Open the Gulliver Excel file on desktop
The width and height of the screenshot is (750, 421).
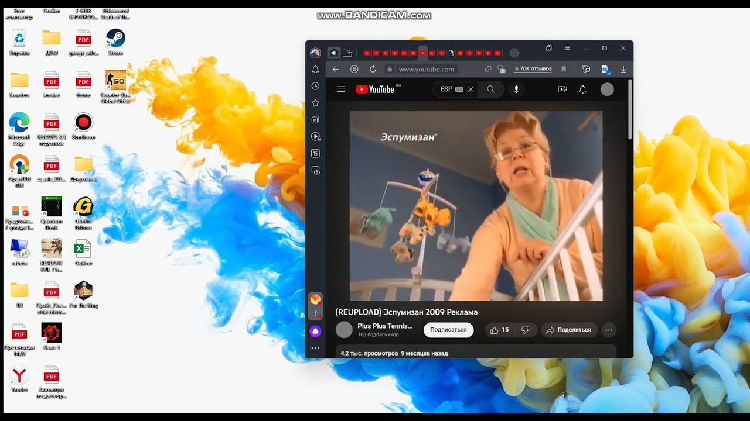[83, 253]
